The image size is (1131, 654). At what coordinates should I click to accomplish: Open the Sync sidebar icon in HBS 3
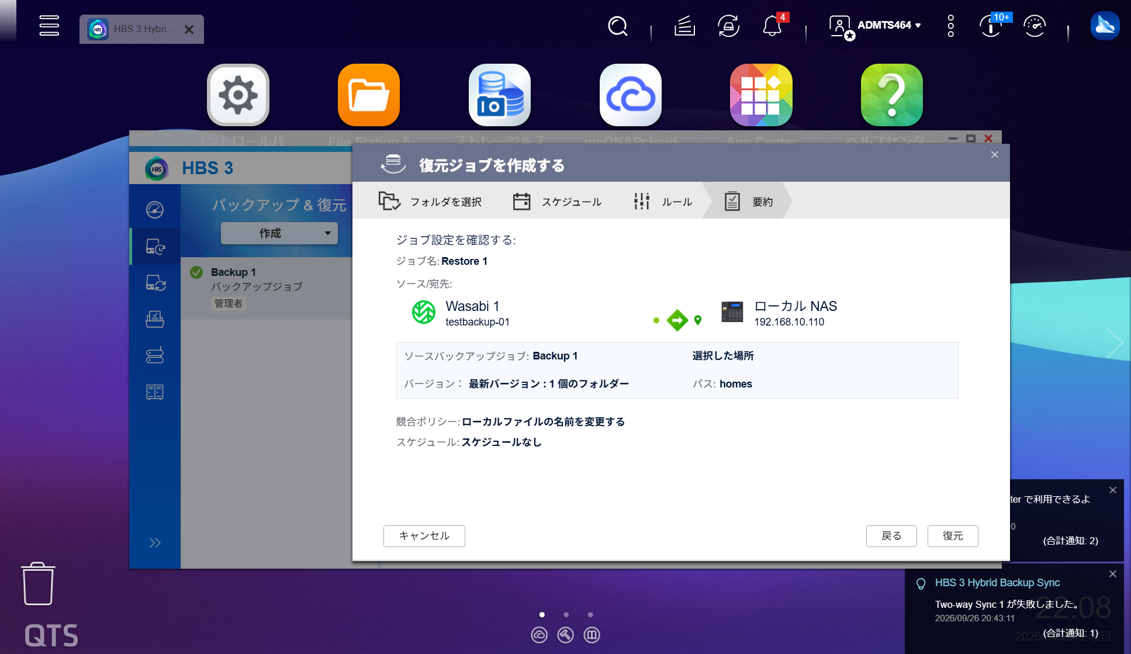[155, 283]
